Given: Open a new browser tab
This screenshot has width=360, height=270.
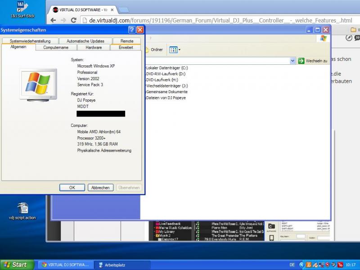Looking at the screenshot, I should tap(124, 10).
